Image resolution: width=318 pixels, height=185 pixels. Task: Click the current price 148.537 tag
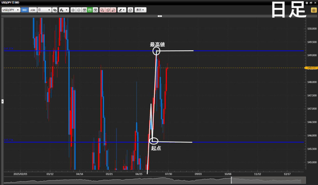click(311, 68)
